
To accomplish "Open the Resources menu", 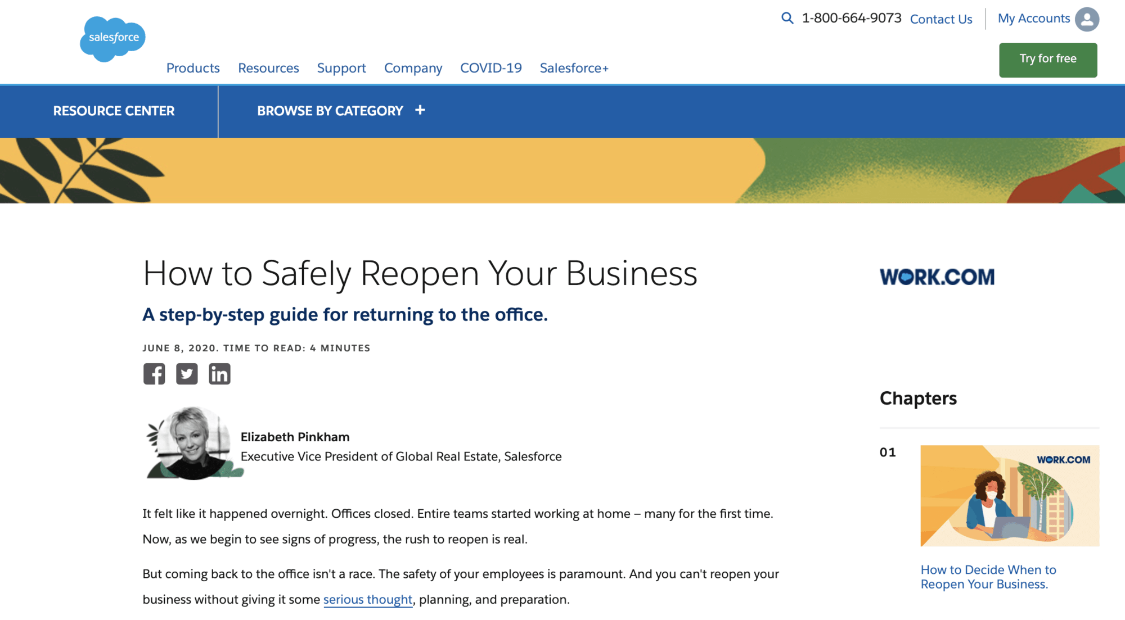I will pyautogui.click(x=268, y=68).
